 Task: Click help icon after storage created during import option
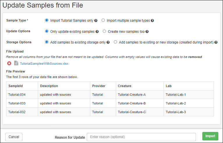tap(216, 42)
